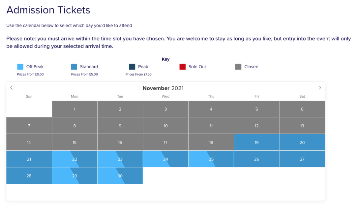Select Tuesday November 23
Screen dimensions: 356x214
(120, 159)
